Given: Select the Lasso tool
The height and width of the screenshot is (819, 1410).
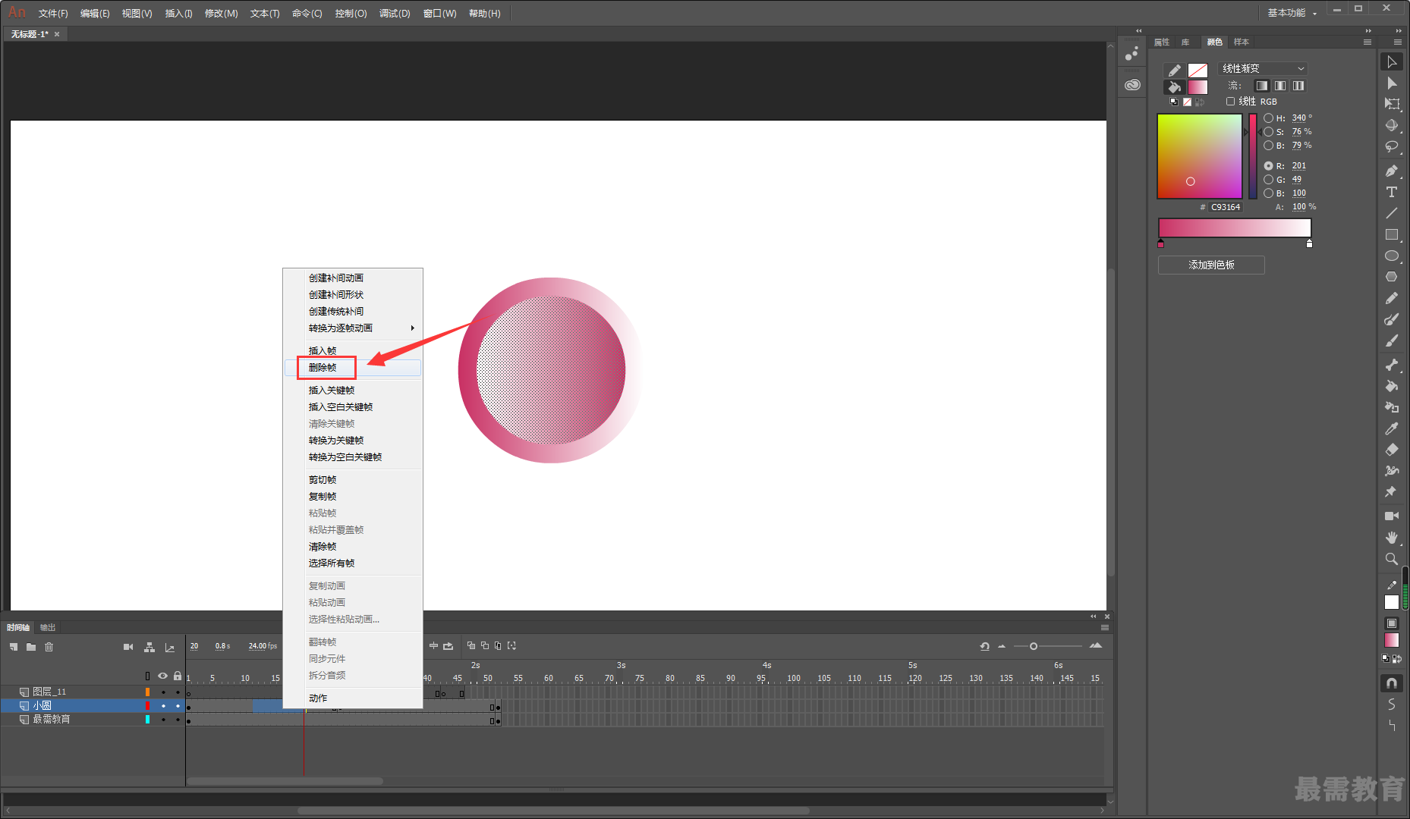Looking at the screenshot, I should click(1392, 146).
